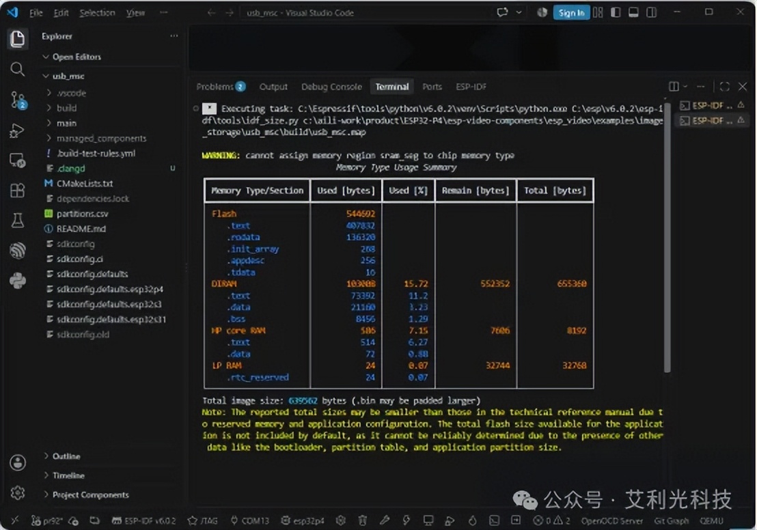757x530 pixels.
Task: Open the Selection menu
Action: click(x=97, y=13)
